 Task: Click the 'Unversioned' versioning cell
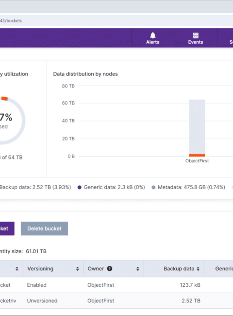coord(42,300)
